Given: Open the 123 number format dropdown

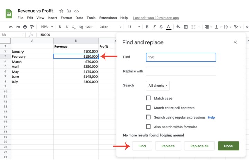Looking at the screenshot, I should coord(89,27).
